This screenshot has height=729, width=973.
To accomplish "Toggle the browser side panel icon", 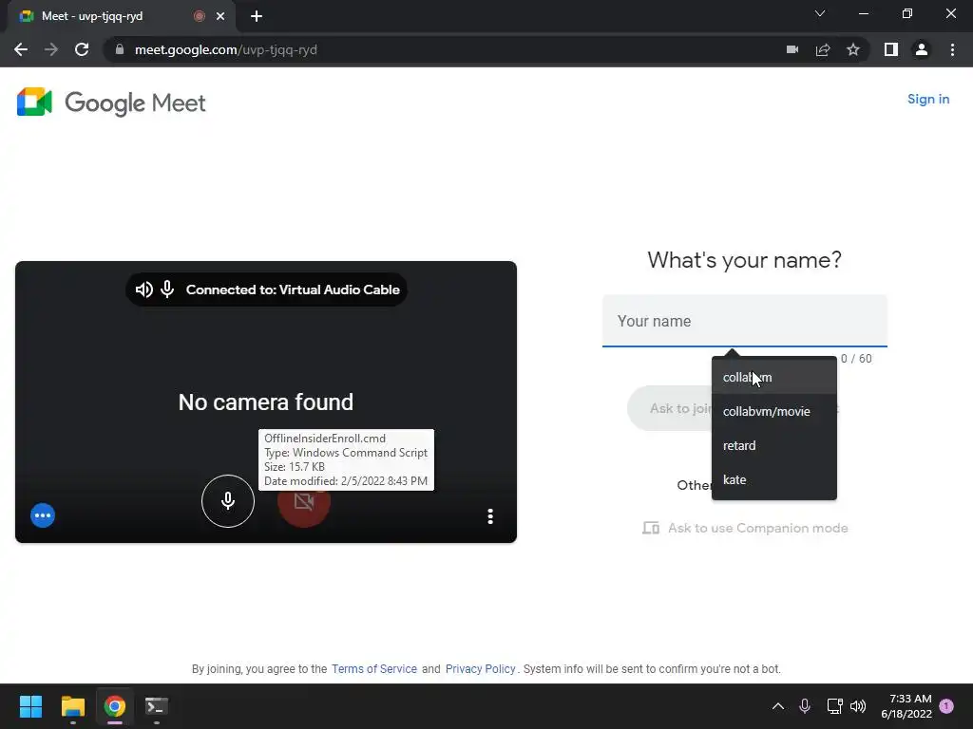I will pos(891,49).
